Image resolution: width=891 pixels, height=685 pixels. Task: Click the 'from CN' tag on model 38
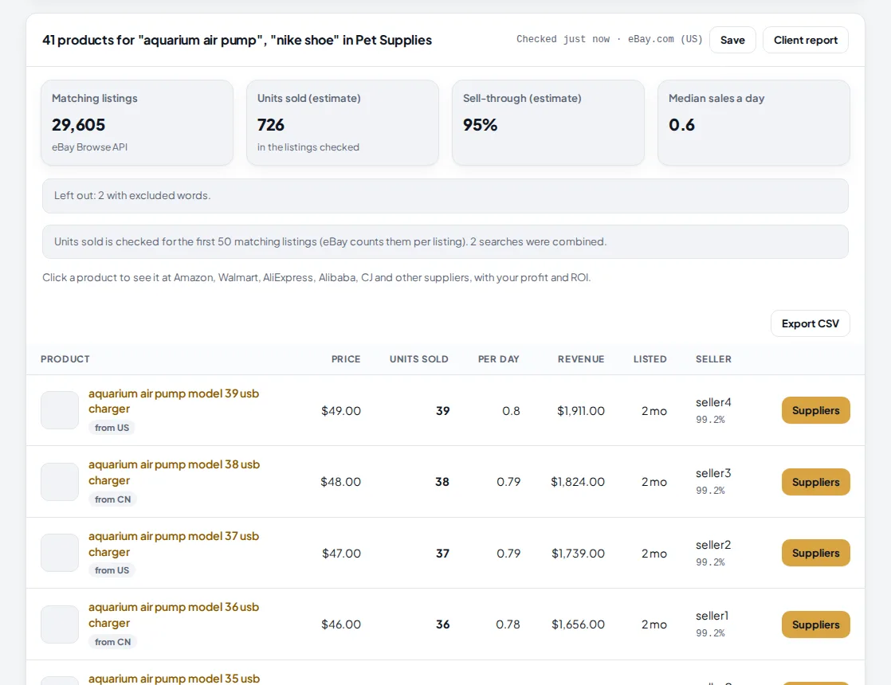112,499
